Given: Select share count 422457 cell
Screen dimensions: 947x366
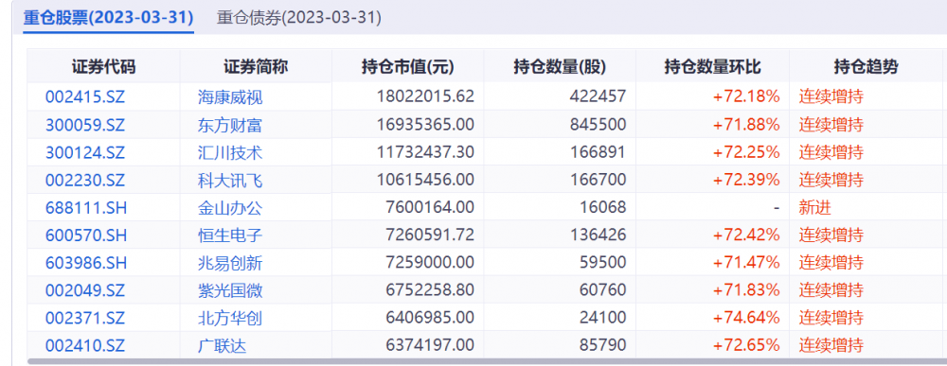Looking at the screenshot, I should coord(599,96).
